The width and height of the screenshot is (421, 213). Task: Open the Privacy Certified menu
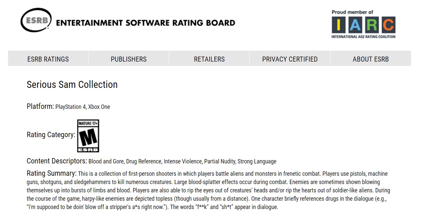point(290,59)
